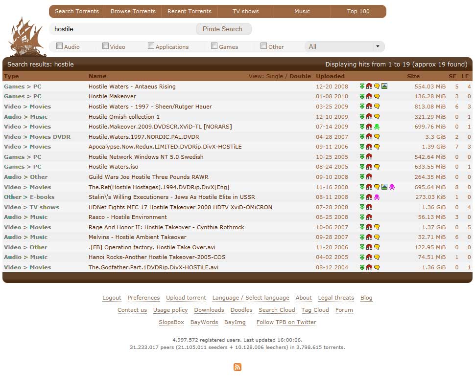Image resolution: width=475 pixels, height=391 pixels.
Task: Download icon for Apocalypse.Now.Redux row
Action: (362, 147)
